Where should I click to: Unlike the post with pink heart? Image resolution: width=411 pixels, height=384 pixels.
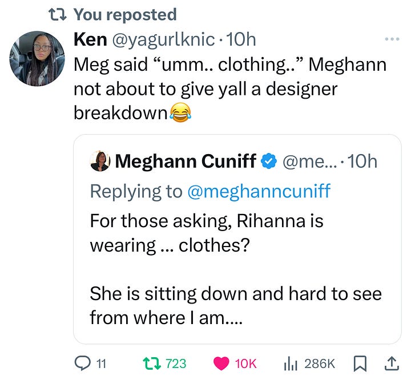pos(221,363)
